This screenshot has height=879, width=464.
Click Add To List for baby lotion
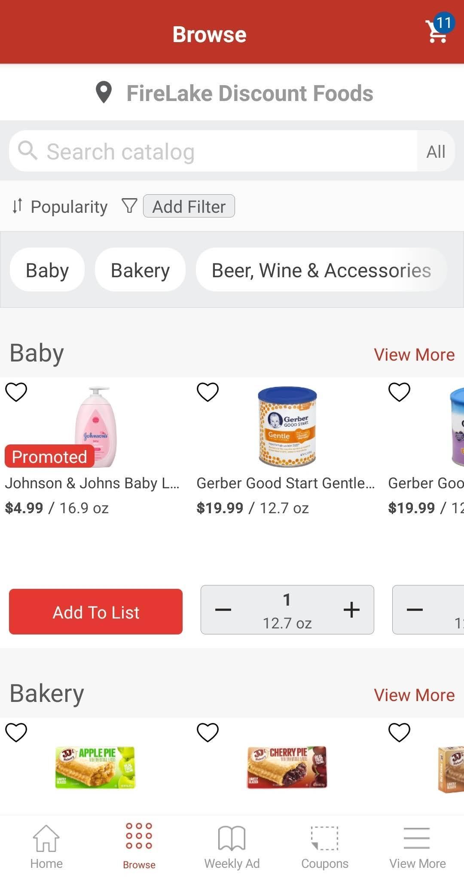pos(96,612)
